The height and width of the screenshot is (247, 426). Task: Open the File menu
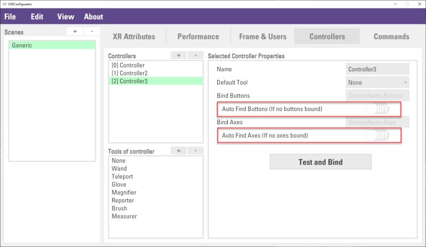coord(10,16)
